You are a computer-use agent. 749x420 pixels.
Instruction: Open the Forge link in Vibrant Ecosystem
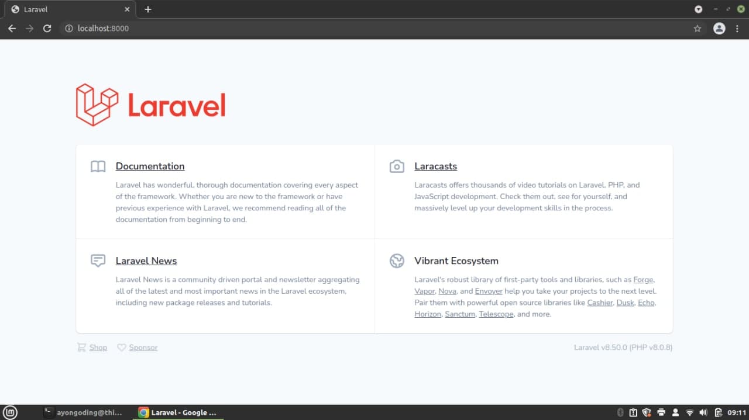(643, 279)
